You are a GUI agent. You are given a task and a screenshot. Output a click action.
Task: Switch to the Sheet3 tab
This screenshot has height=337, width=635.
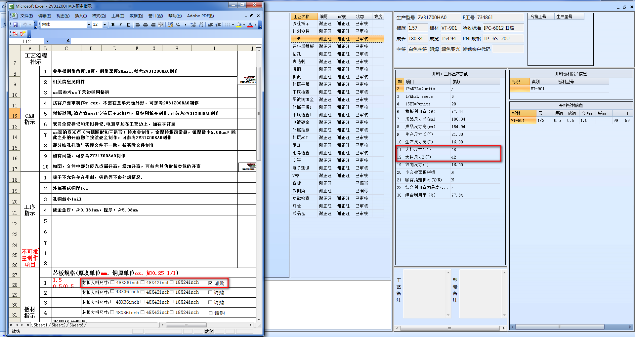click(x=76, y=325)
